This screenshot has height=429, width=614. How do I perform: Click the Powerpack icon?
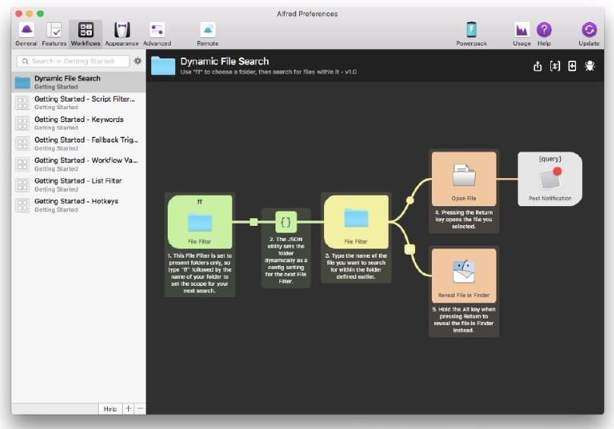pyautogui.click(x=471, y=33)
